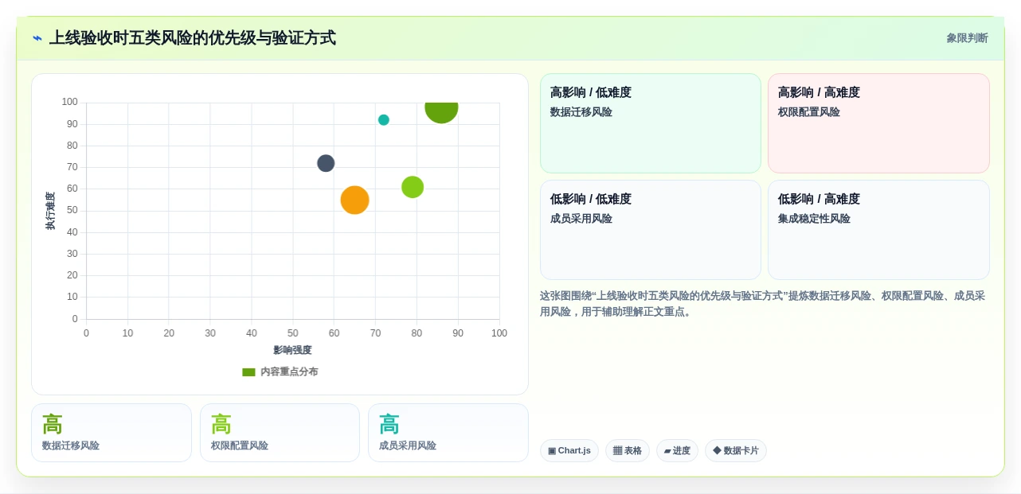Image resolution: width=1021 pixels, height=494 pixels.
Task: Click the 执行难度 y-axis label
Action: (x=50, y=211)
